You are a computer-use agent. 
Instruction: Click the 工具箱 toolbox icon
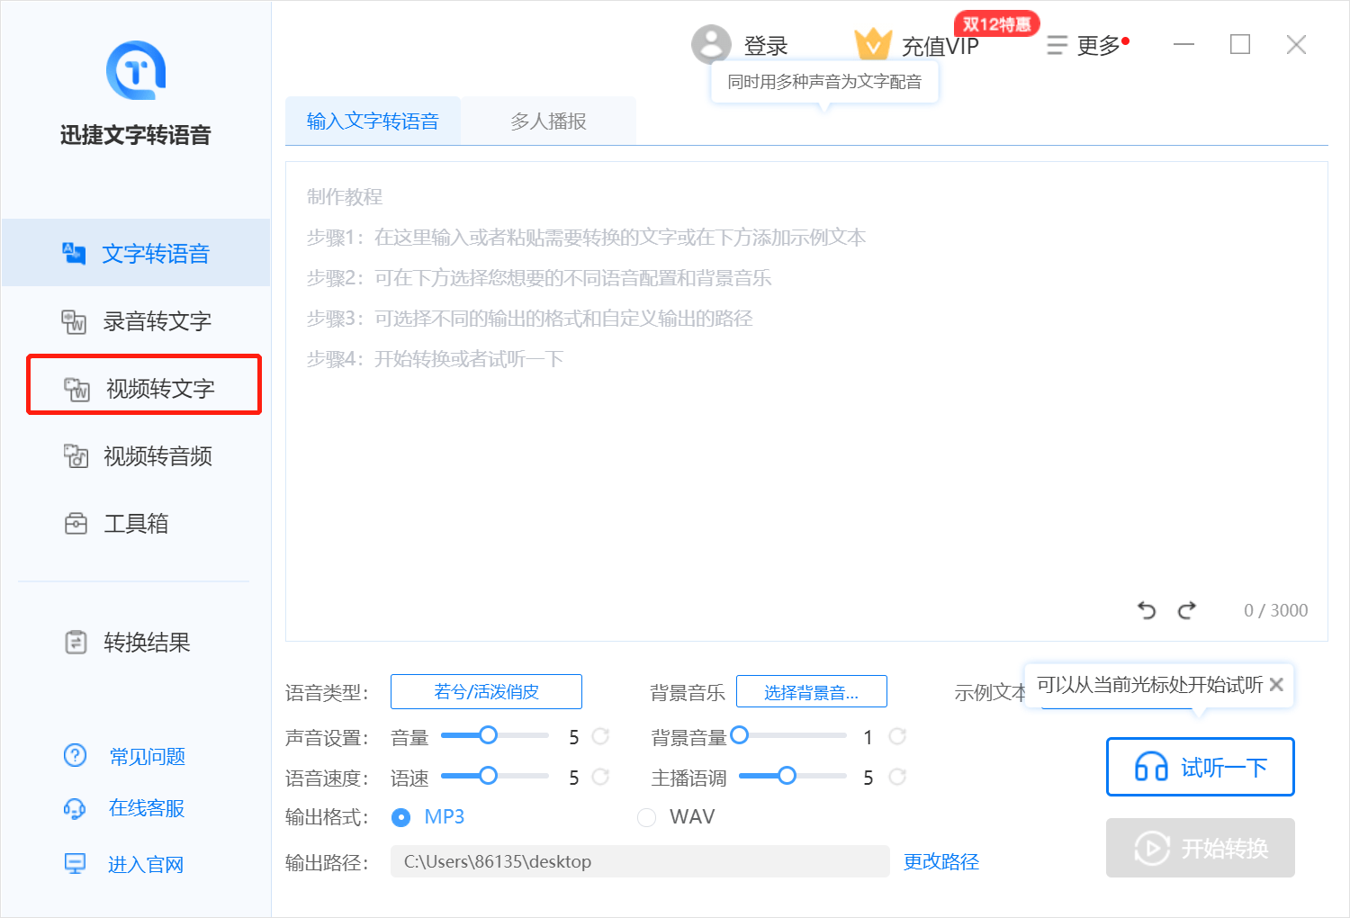76,523
